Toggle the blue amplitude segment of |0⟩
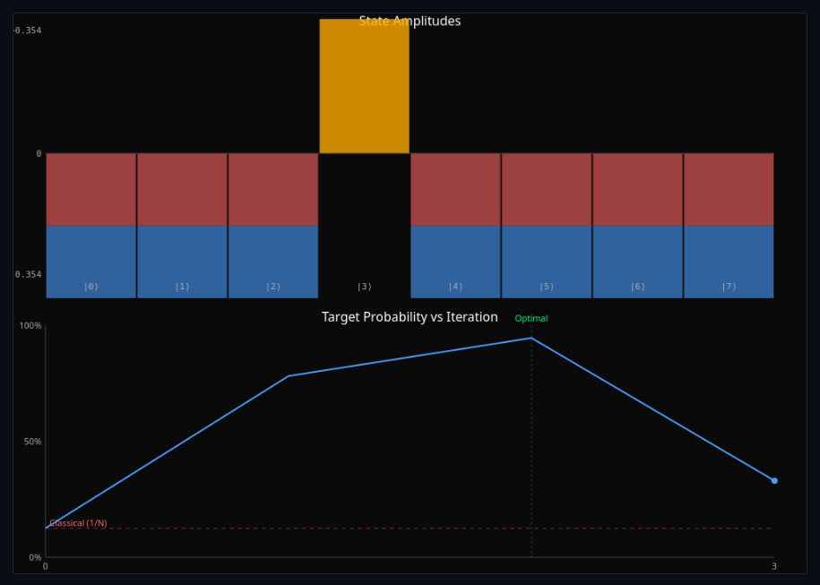The image size is (820, 585). 91,260
